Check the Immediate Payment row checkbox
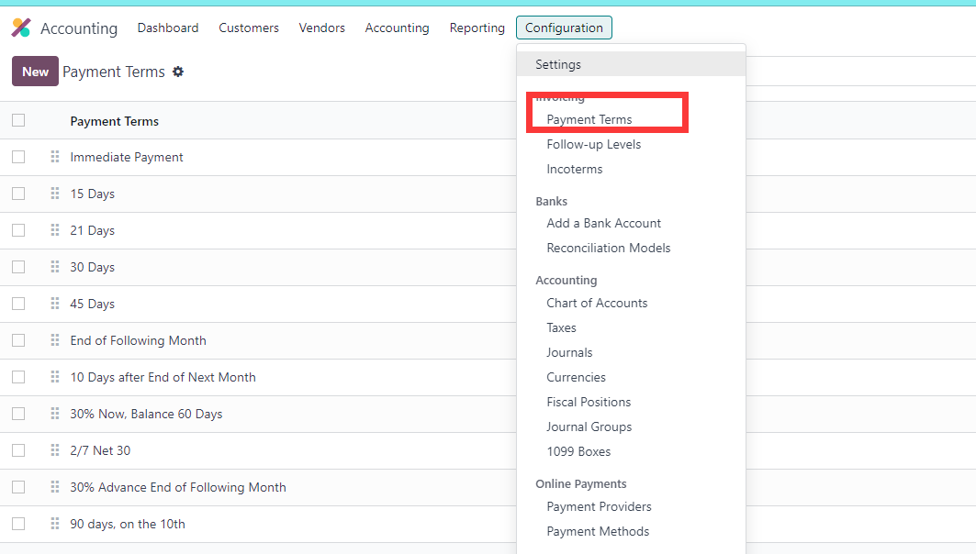 click(x=18, y=157)
